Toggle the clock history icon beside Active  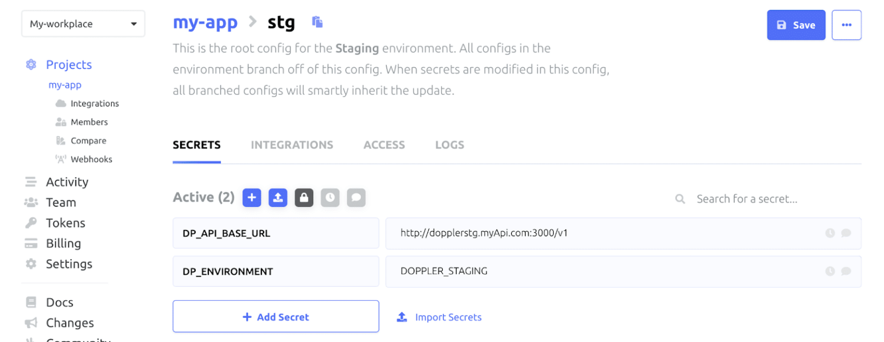click(x=330, y=198)
